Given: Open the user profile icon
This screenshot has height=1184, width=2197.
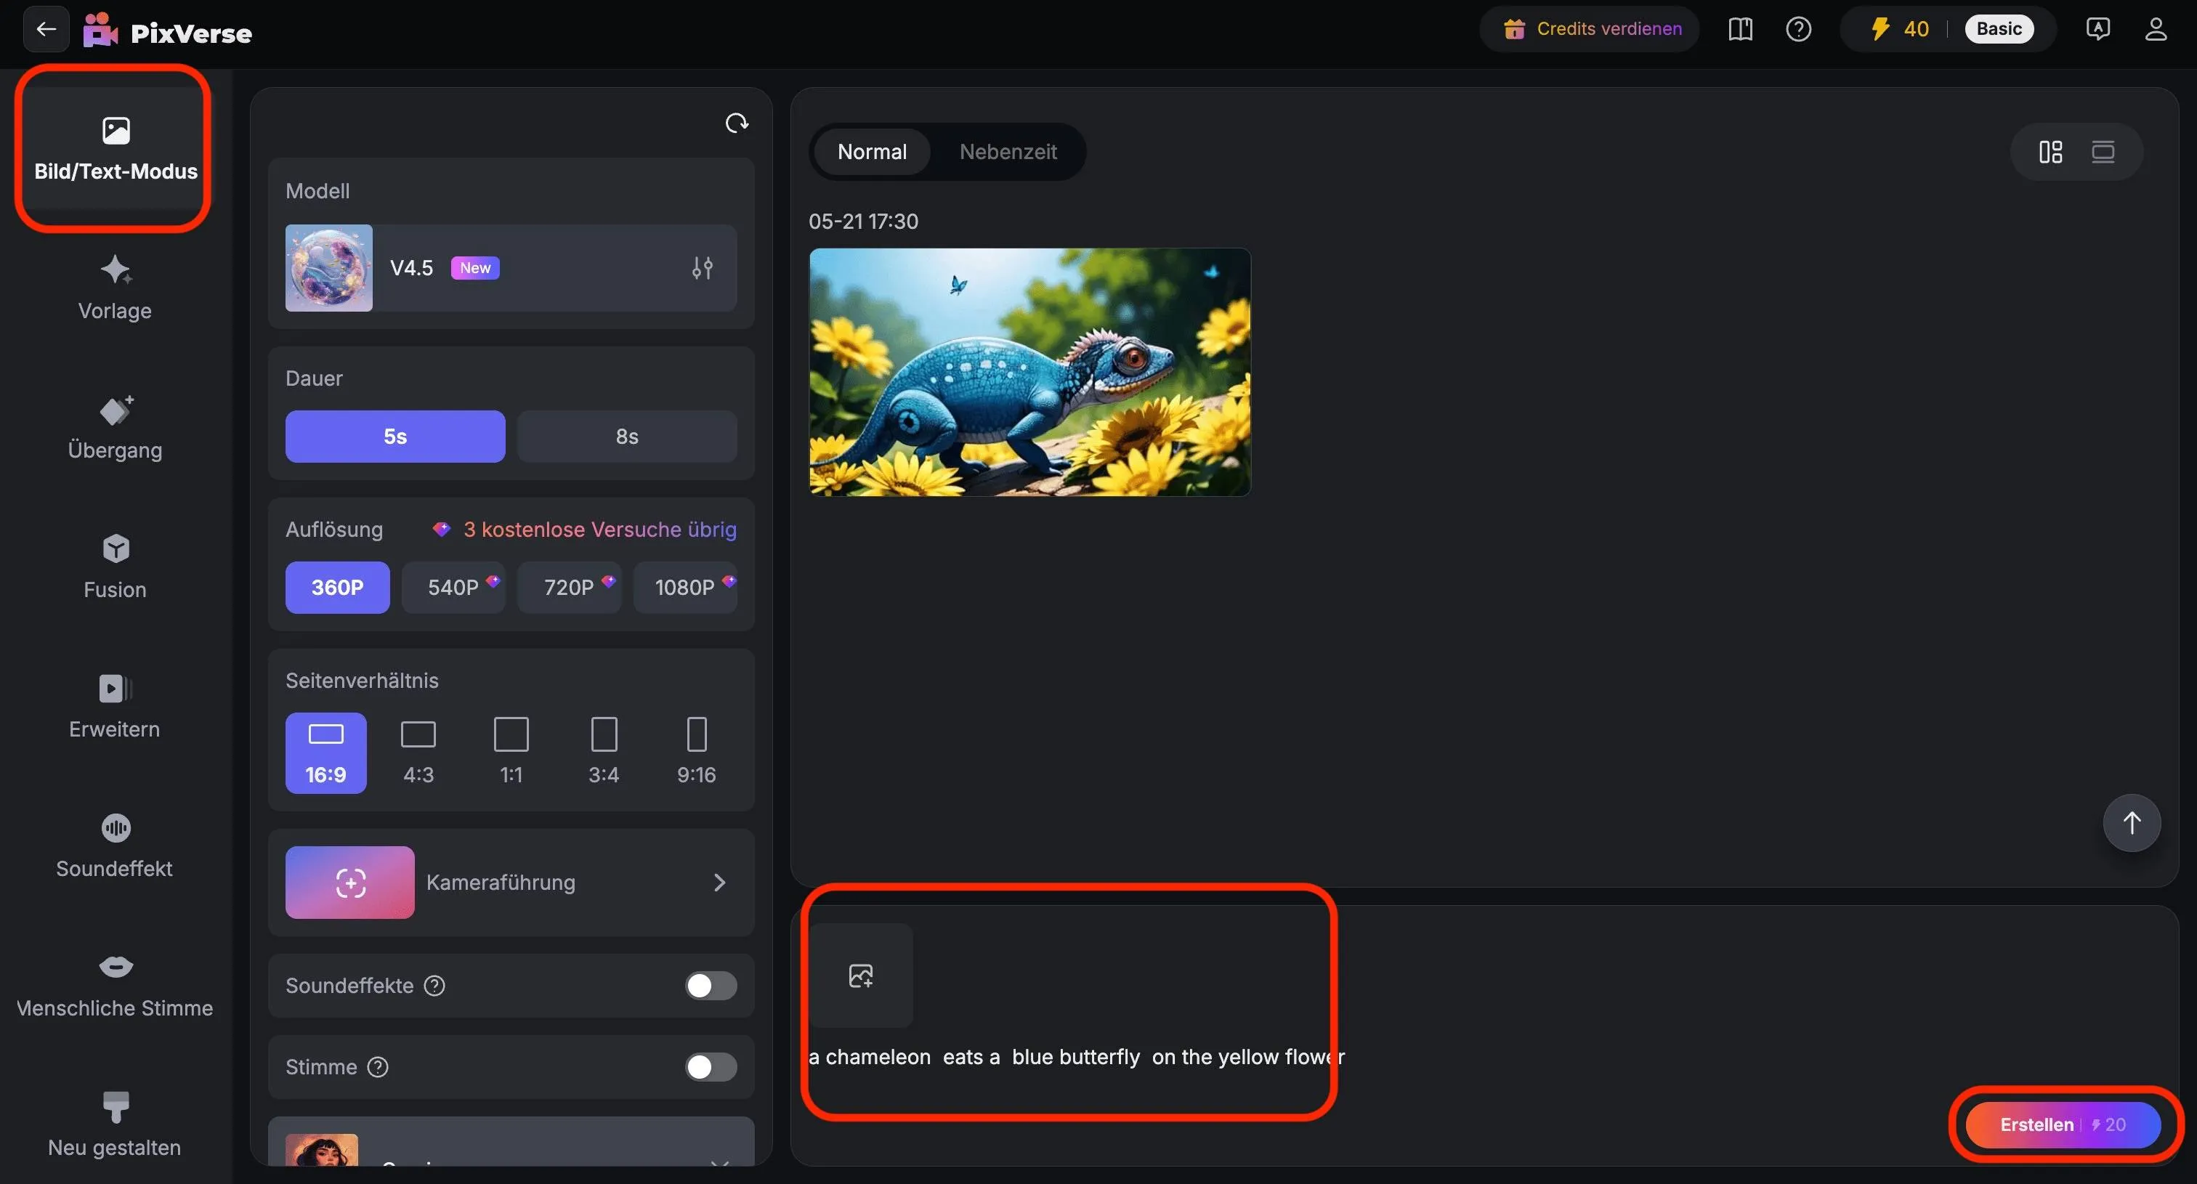Looking at the screenshot, I should click(x=2155, y=29).
